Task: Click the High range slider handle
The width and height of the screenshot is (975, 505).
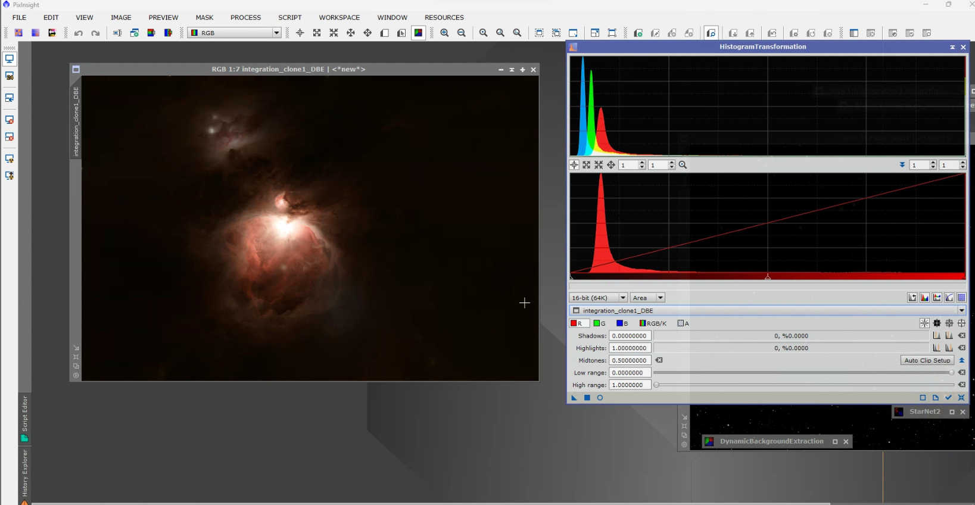Action: [656, 385]
